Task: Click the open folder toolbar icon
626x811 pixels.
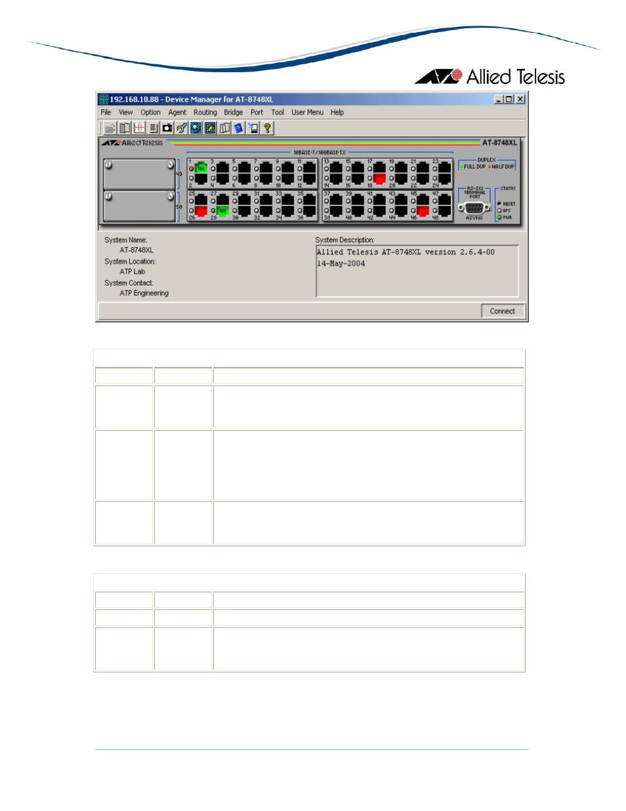Action: (x=110, y=128)
